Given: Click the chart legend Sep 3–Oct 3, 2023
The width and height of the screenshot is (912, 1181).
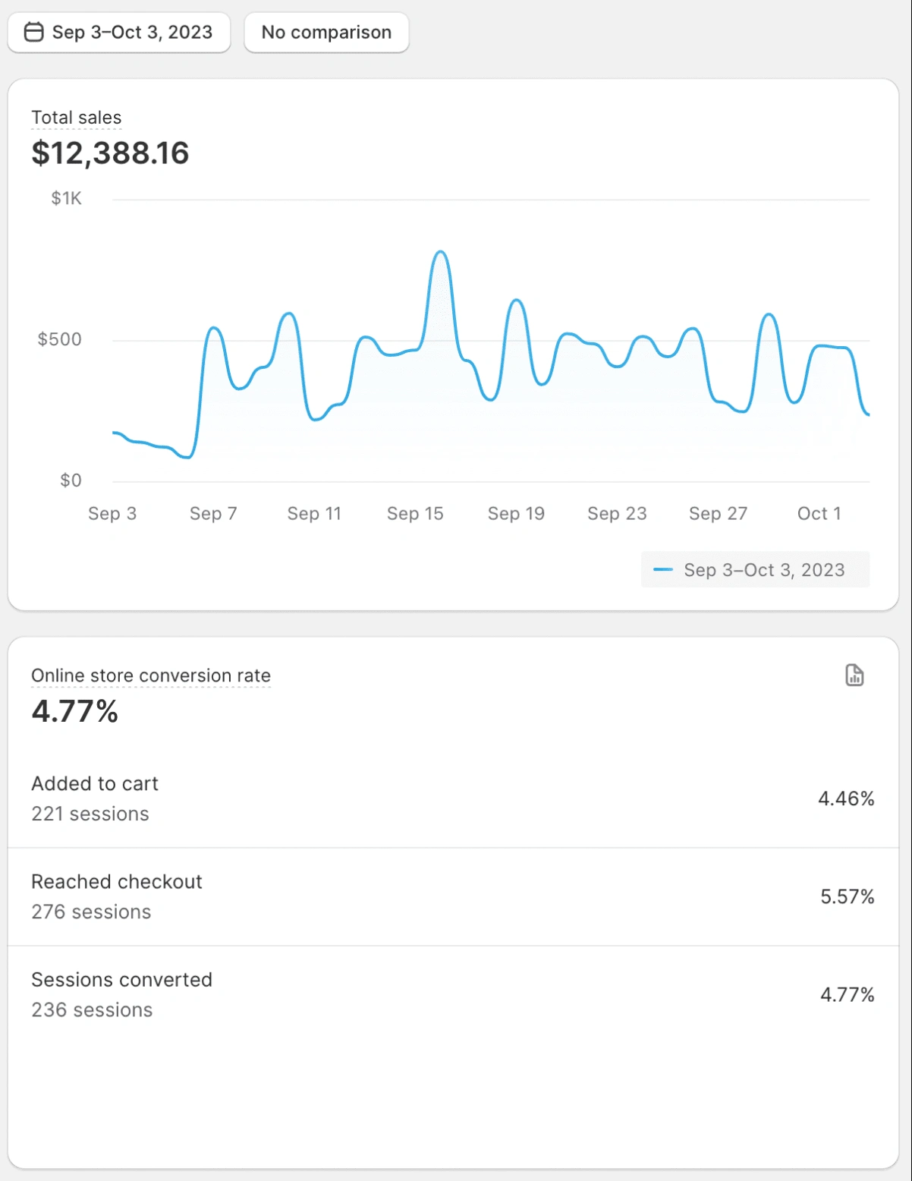Looking at the screenshot, I should (763, 570).
